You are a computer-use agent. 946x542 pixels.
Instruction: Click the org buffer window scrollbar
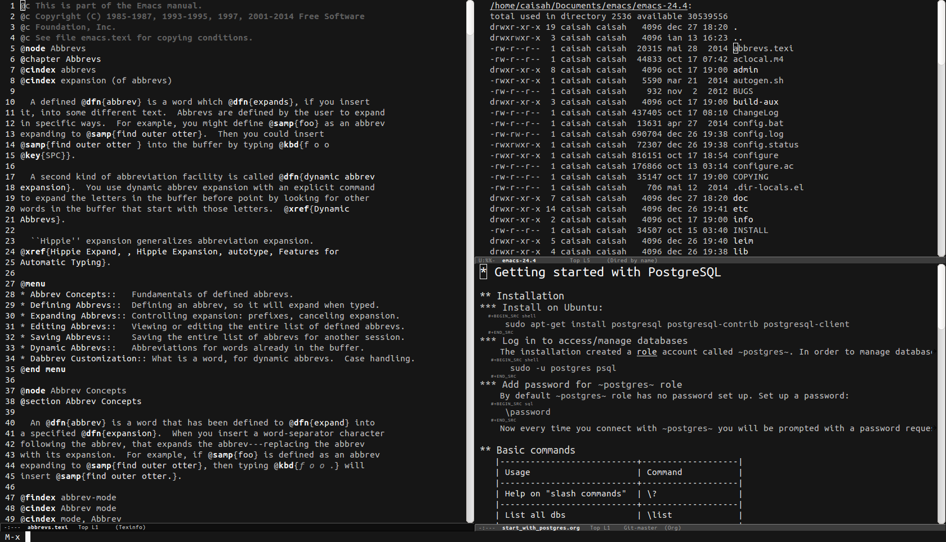coord(941,394)
